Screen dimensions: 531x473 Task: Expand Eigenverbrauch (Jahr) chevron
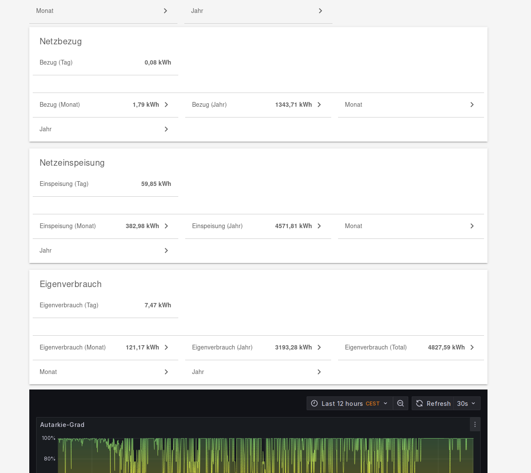point(319,347)
